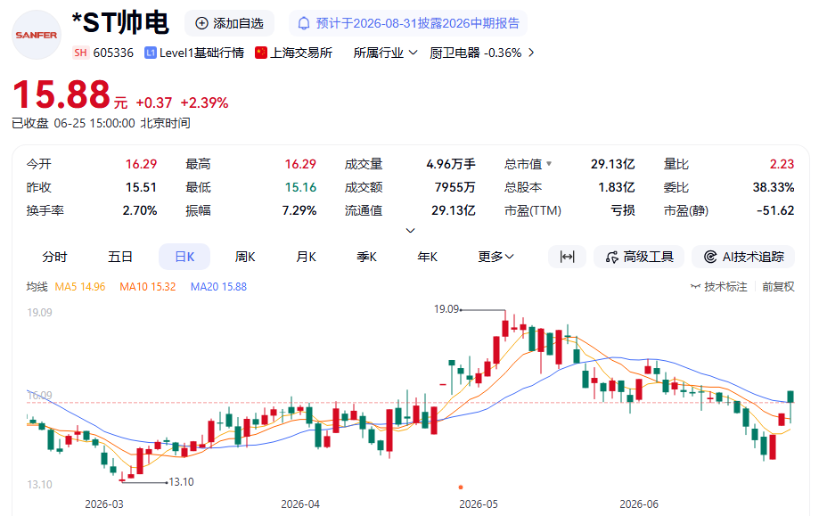Click 成交额 value 7955万
This screenshot has width=819, height=516.
click(x=455, y=187)
